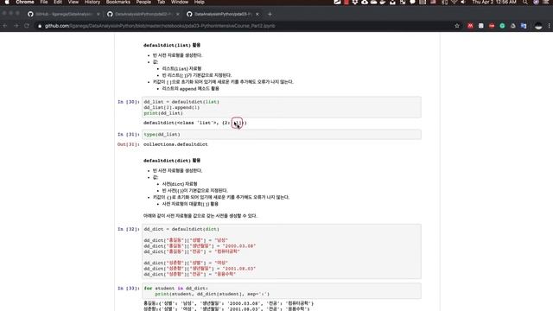Open the Bookmarks menu

click(x=118, y=2)
